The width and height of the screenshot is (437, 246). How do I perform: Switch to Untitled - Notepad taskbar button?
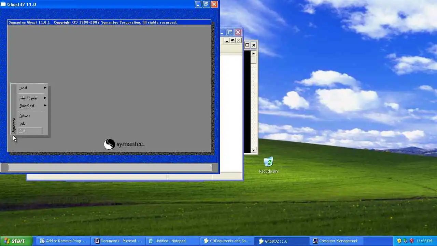tap(172, 241)
